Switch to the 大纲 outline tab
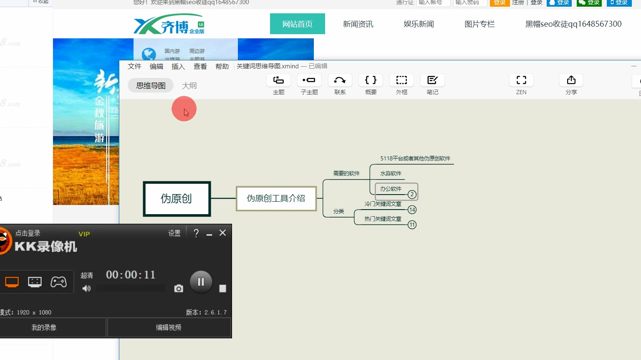 [x=189, y=85]
